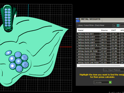The width and height of the screenshot is (124, 93).
Task: Click the horizontal scrollbar under the metals table
Action: 100,66
